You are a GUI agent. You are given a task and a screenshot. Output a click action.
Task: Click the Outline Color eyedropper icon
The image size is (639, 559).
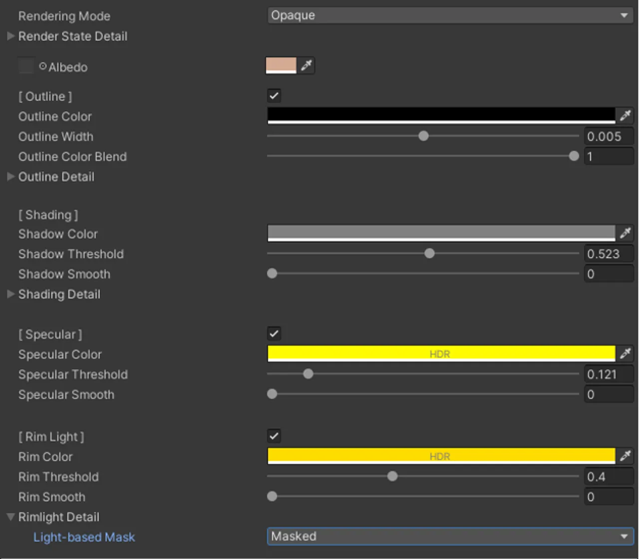pos(625,116)
